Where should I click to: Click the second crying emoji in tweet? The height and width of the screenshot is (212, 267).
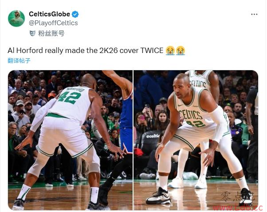coord(181,50)
